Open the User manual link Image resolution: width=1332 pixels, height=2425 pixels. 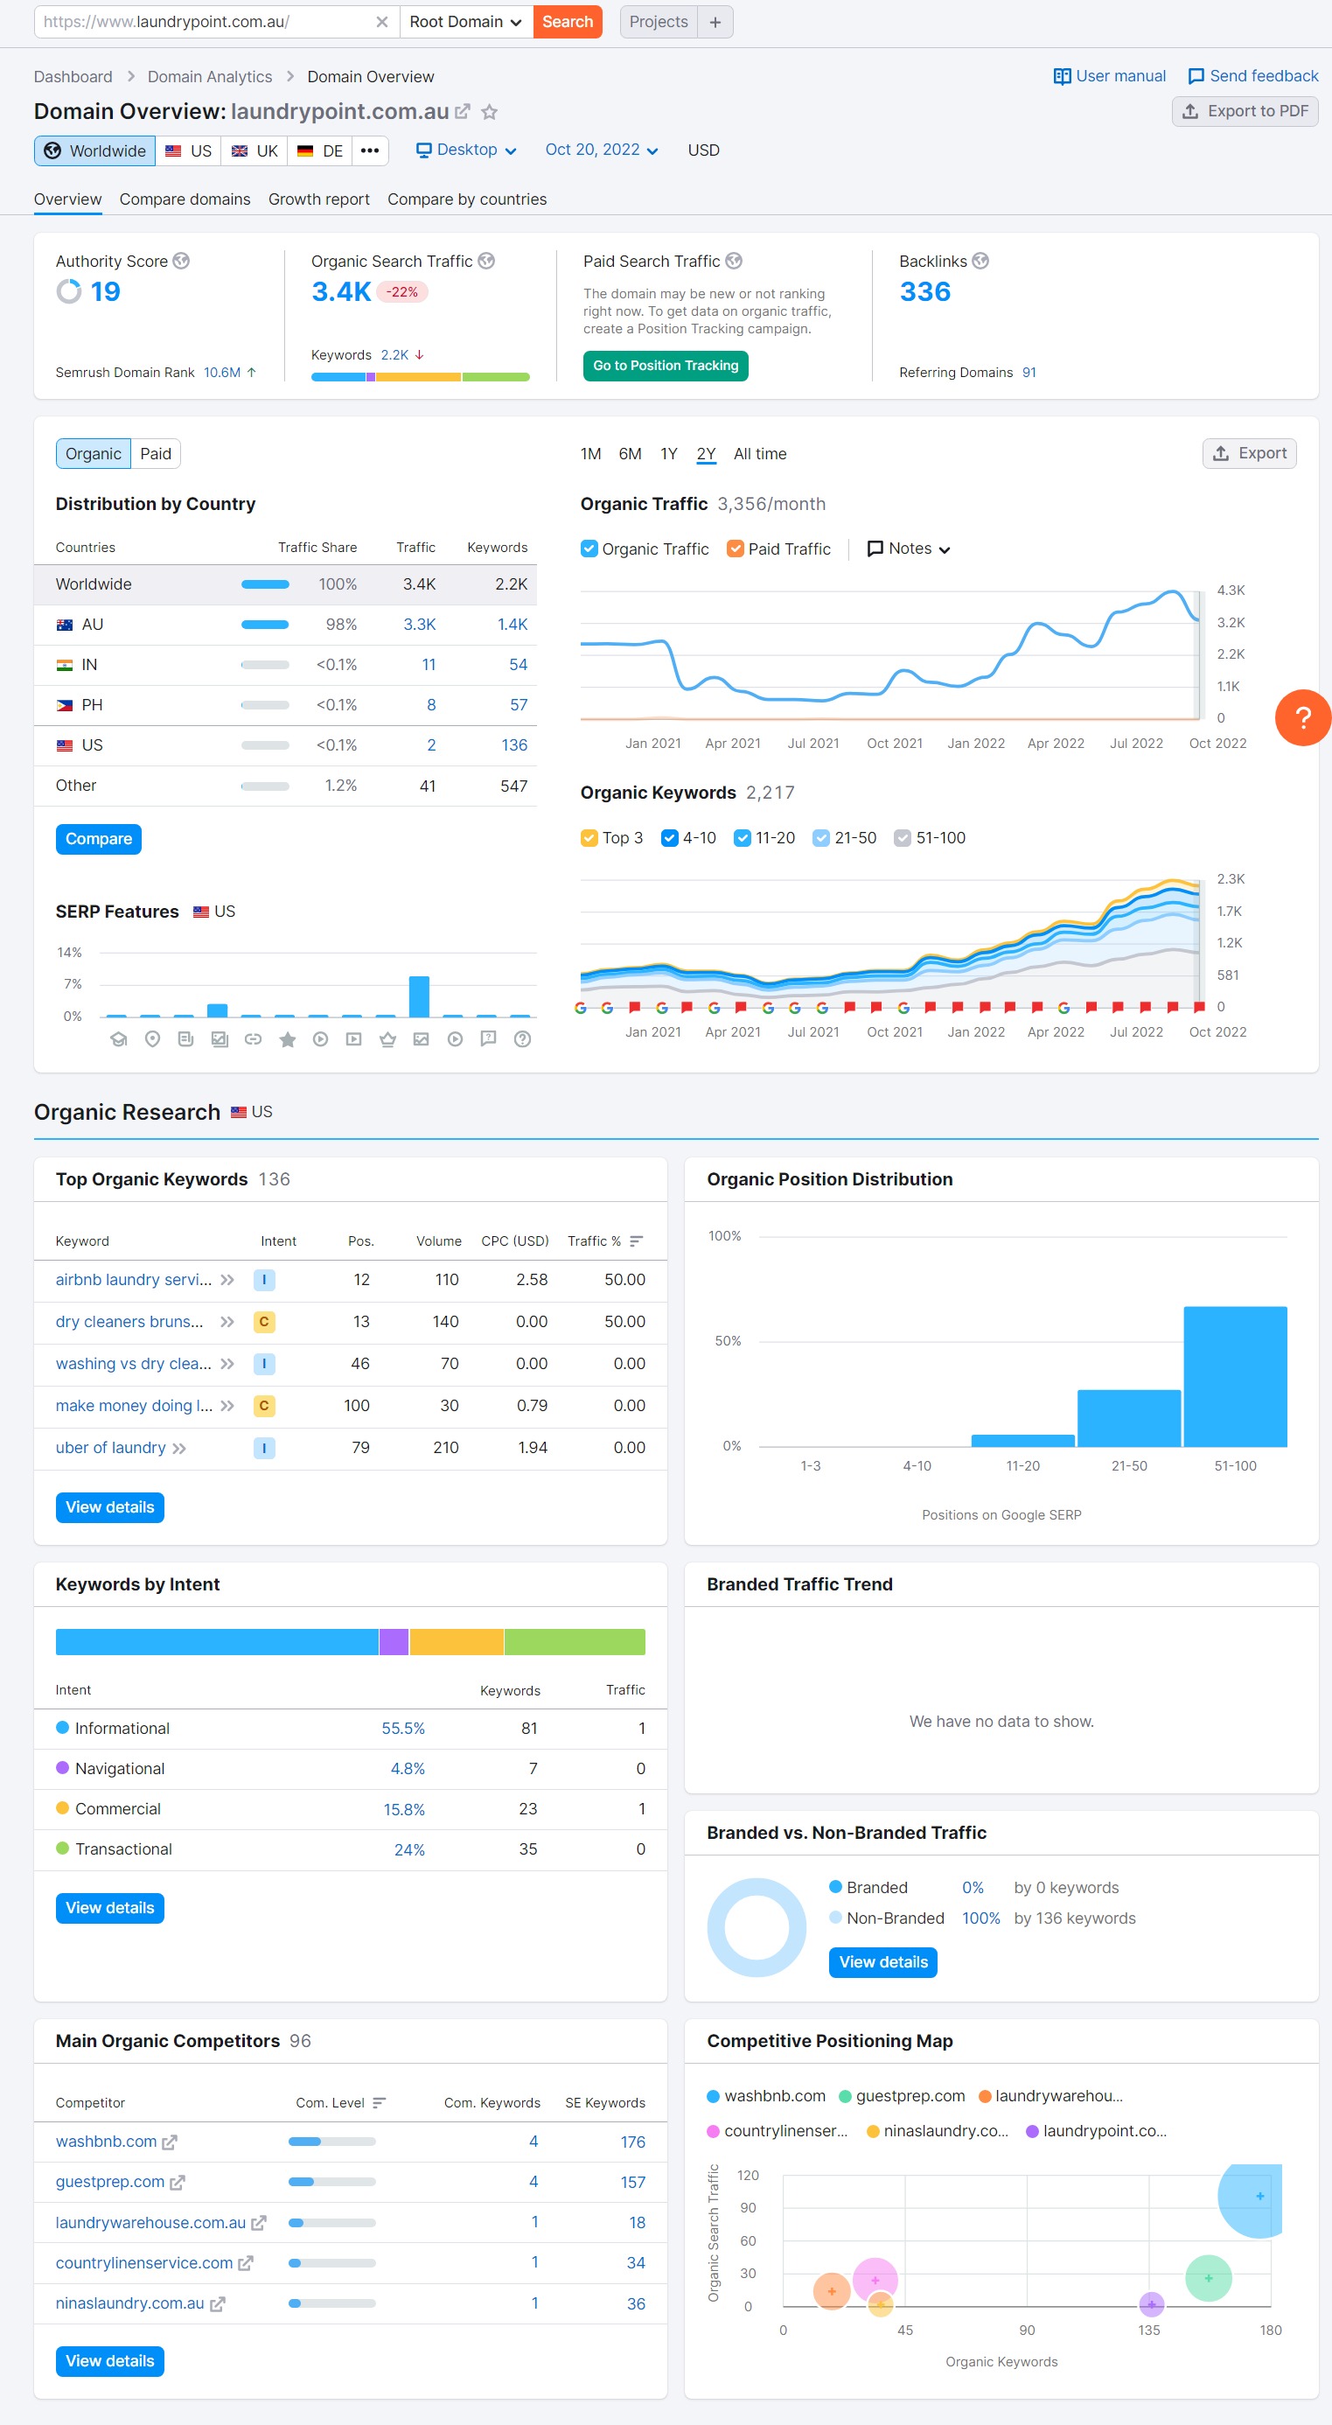[1109, 76]
